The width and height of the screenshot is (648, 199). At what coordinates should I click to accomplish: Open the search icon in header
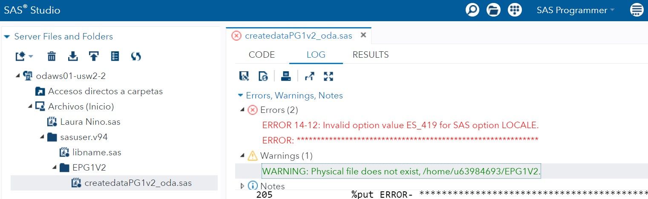pyautogui.click(x=472, y=10)
